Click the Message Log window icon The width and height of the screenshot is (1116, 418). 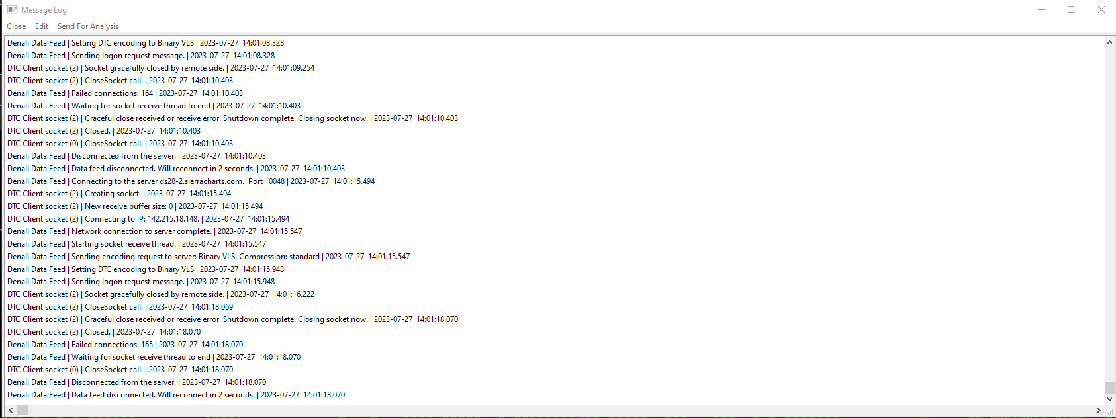point(12,9)
